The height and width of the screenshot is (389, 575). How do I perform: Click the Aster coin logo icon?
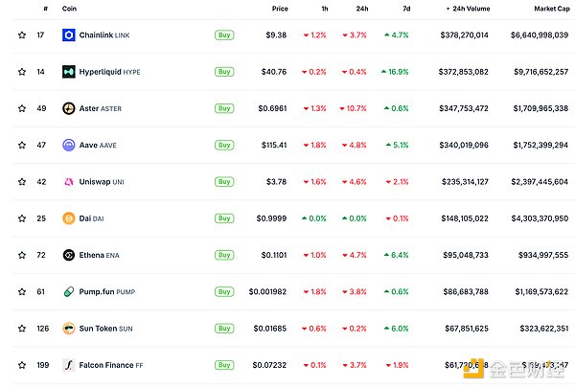(69, 108)
